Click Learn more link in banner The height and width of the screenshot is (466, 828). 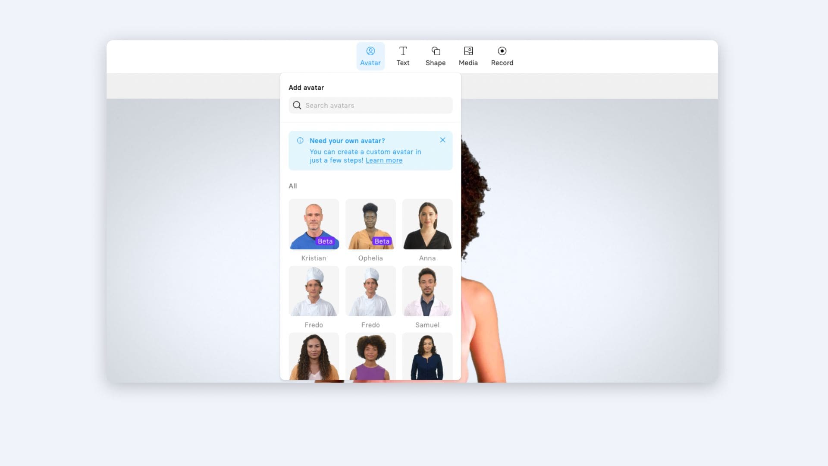click(x=384, y=160)
